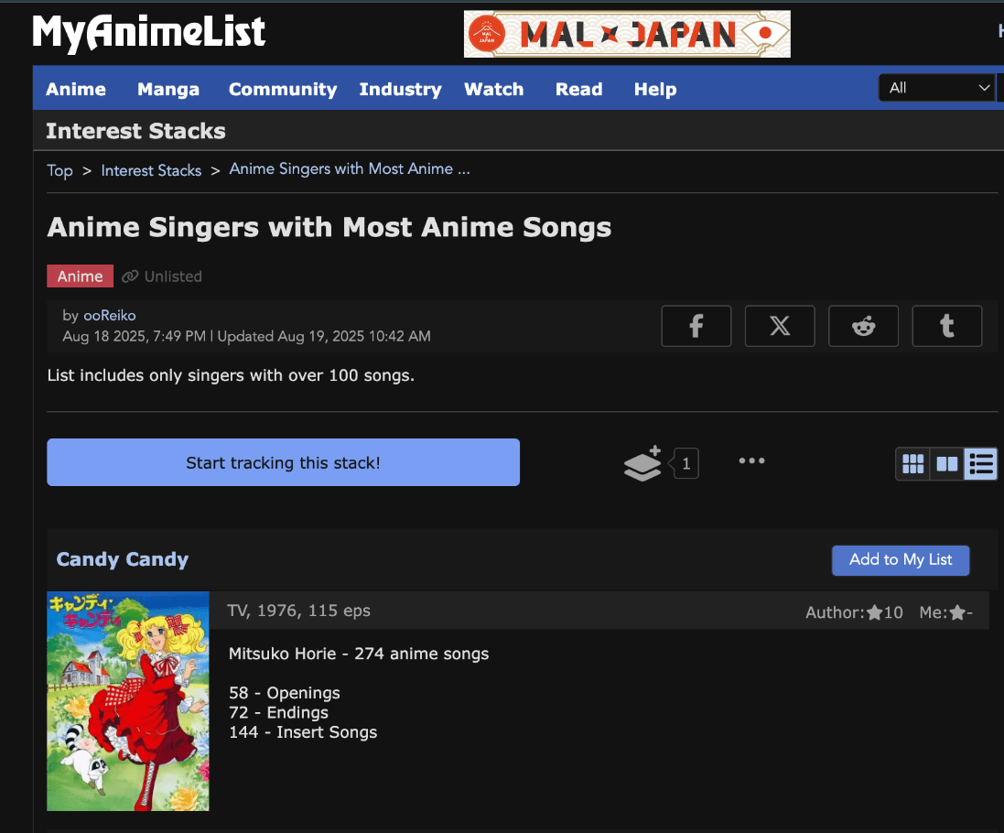Switch to two-column view
Viewport: 1004px width, 833px height.
point(946,463)
